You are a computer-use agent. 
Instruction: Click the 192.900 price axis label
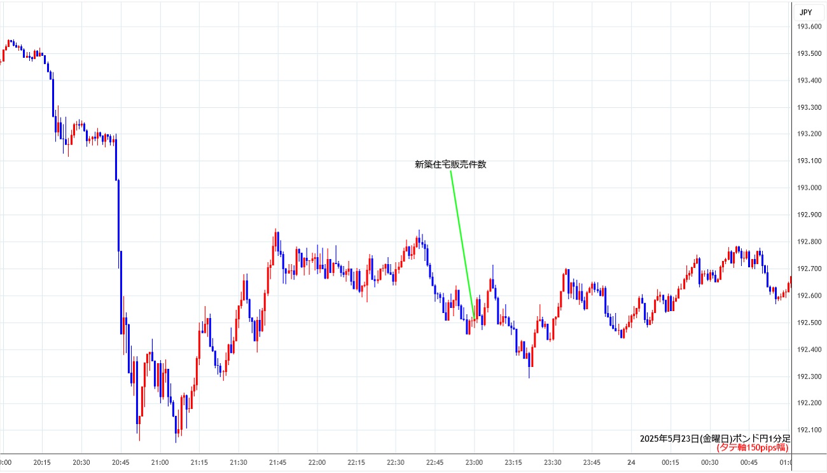tap(809, 215)
